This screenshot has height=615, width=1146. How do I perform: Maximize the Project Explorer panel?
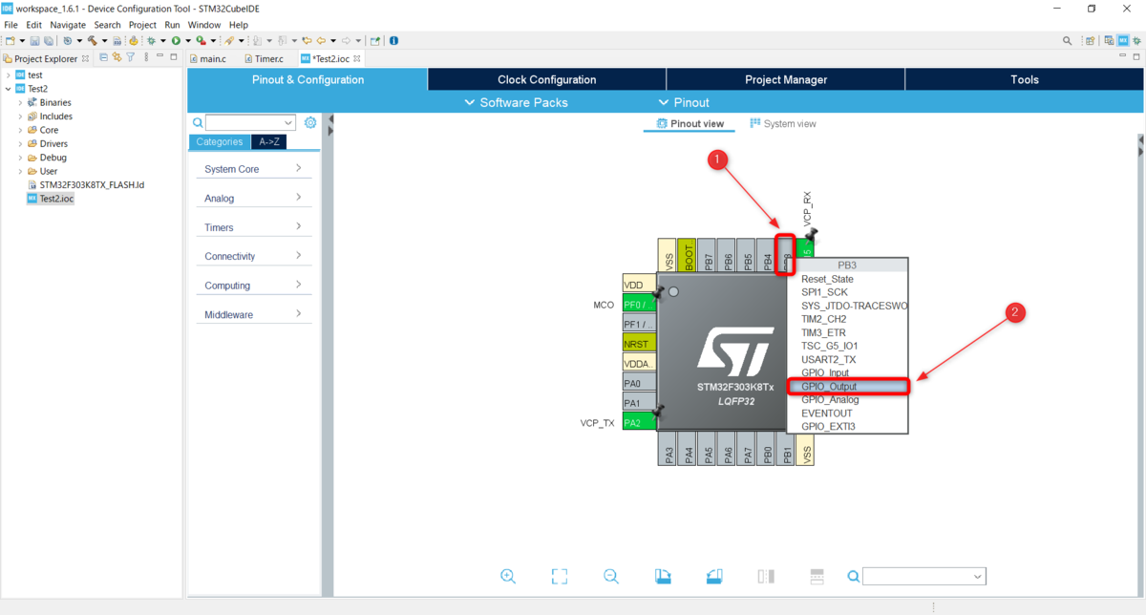(x=173, y=57)
